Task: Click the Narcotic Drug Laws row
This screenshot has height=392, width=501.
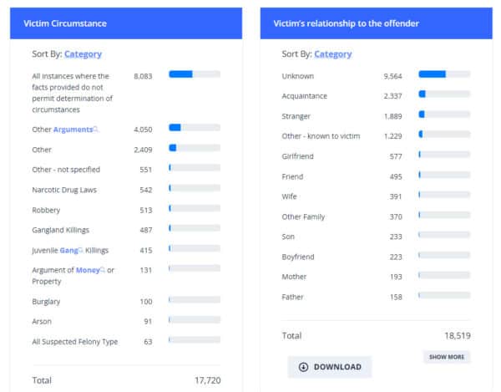Action: [126, 190]
